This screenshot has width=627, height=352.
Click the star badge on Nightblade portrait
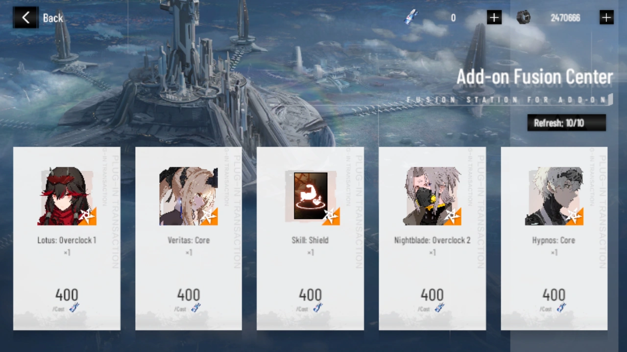click(453, 216)
